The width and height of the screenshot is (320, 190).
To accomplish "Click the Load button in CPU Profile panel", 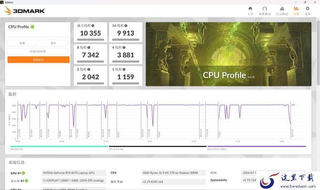I will [22, 43].
